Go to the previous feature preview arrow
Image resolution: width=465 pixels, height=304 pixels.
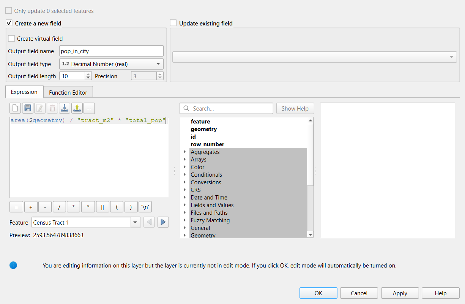(149, 222)
